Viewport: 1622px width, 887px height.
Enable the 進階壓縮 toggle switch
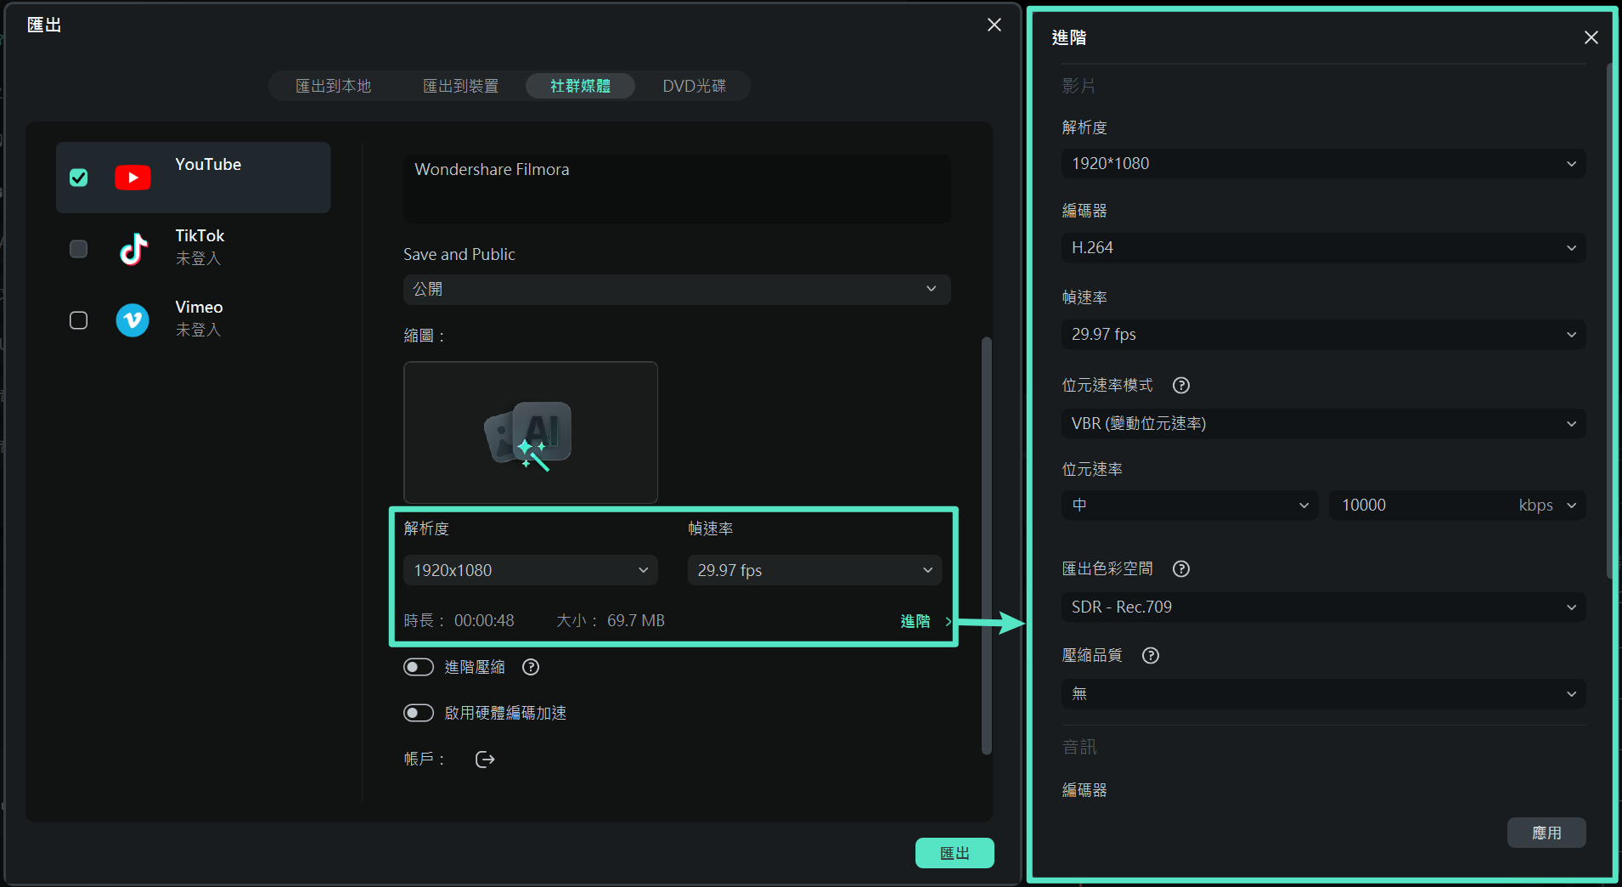[x=419, y=667]
